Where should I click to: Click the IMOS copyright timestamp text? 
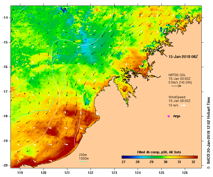tap(209, 133)
